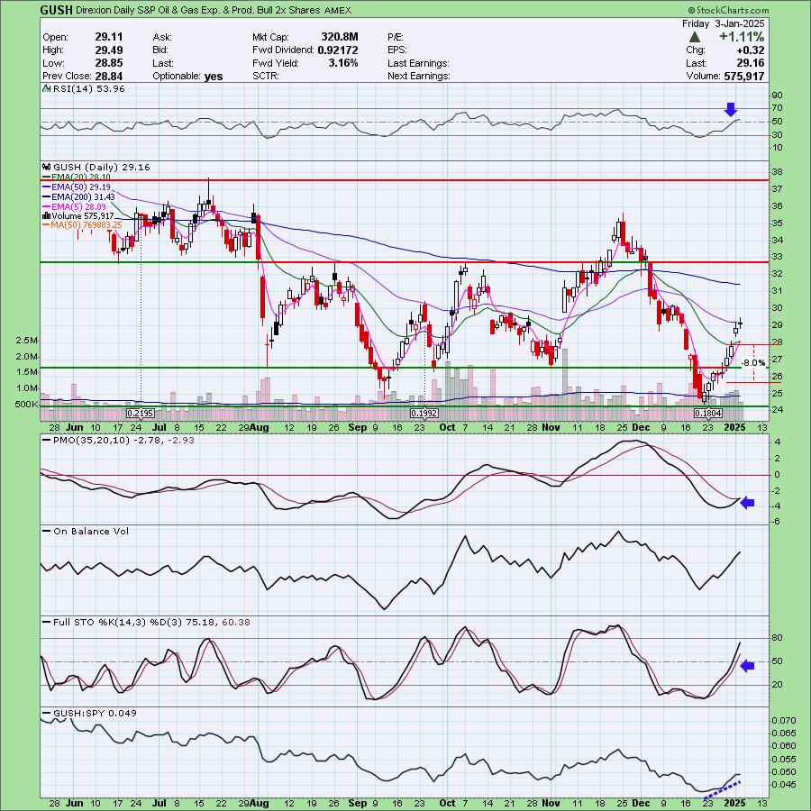
Task: Click the 0.070 scale label in GUSH:SPY panel
Action: click(x=783, y=721)
